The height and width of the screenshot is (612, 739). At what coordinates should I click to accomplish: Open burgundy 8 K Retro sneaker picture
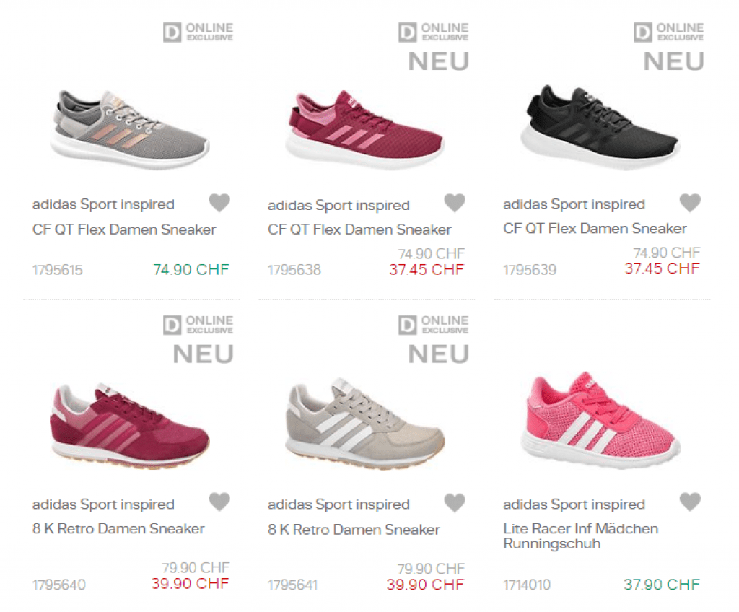point(130,426)
